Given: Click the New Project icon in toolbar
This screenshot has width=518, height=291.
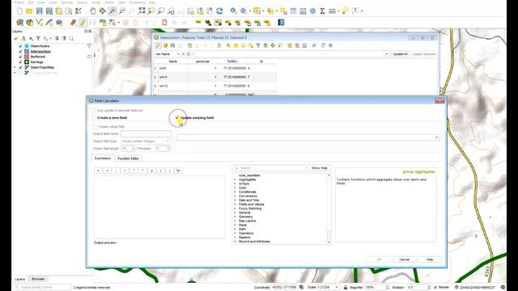Looking at the screenshot, I should click(19, 11).
